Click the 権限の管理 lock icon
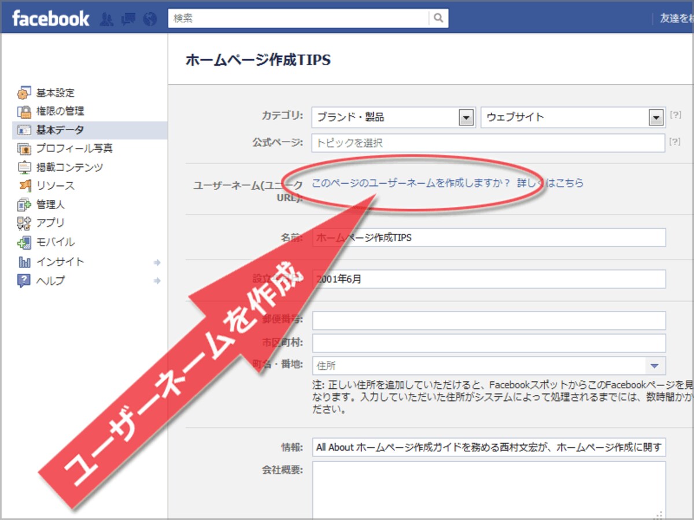 coord(24,112)
